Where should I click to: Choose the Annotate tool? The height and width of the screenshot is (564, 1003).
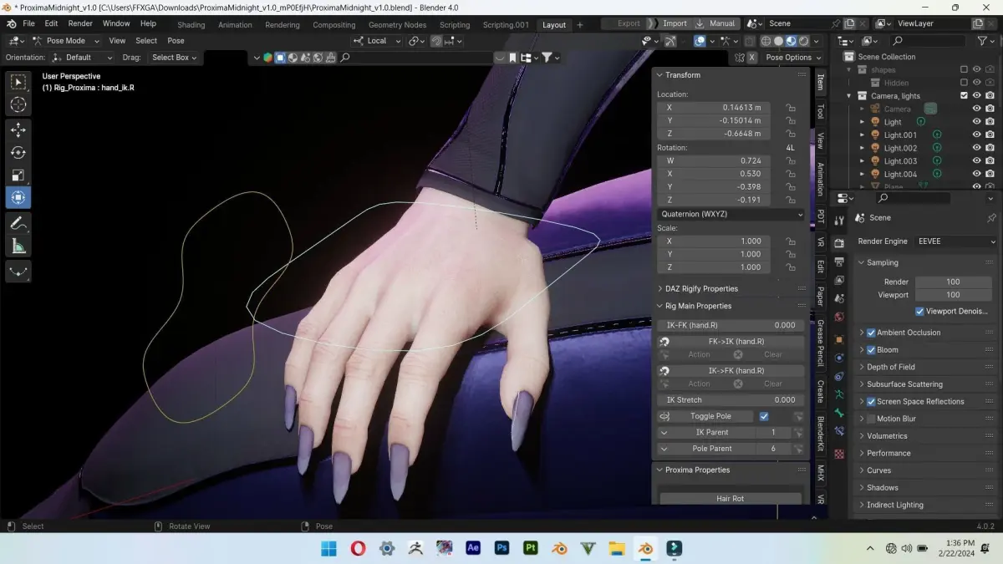point(18,223)
